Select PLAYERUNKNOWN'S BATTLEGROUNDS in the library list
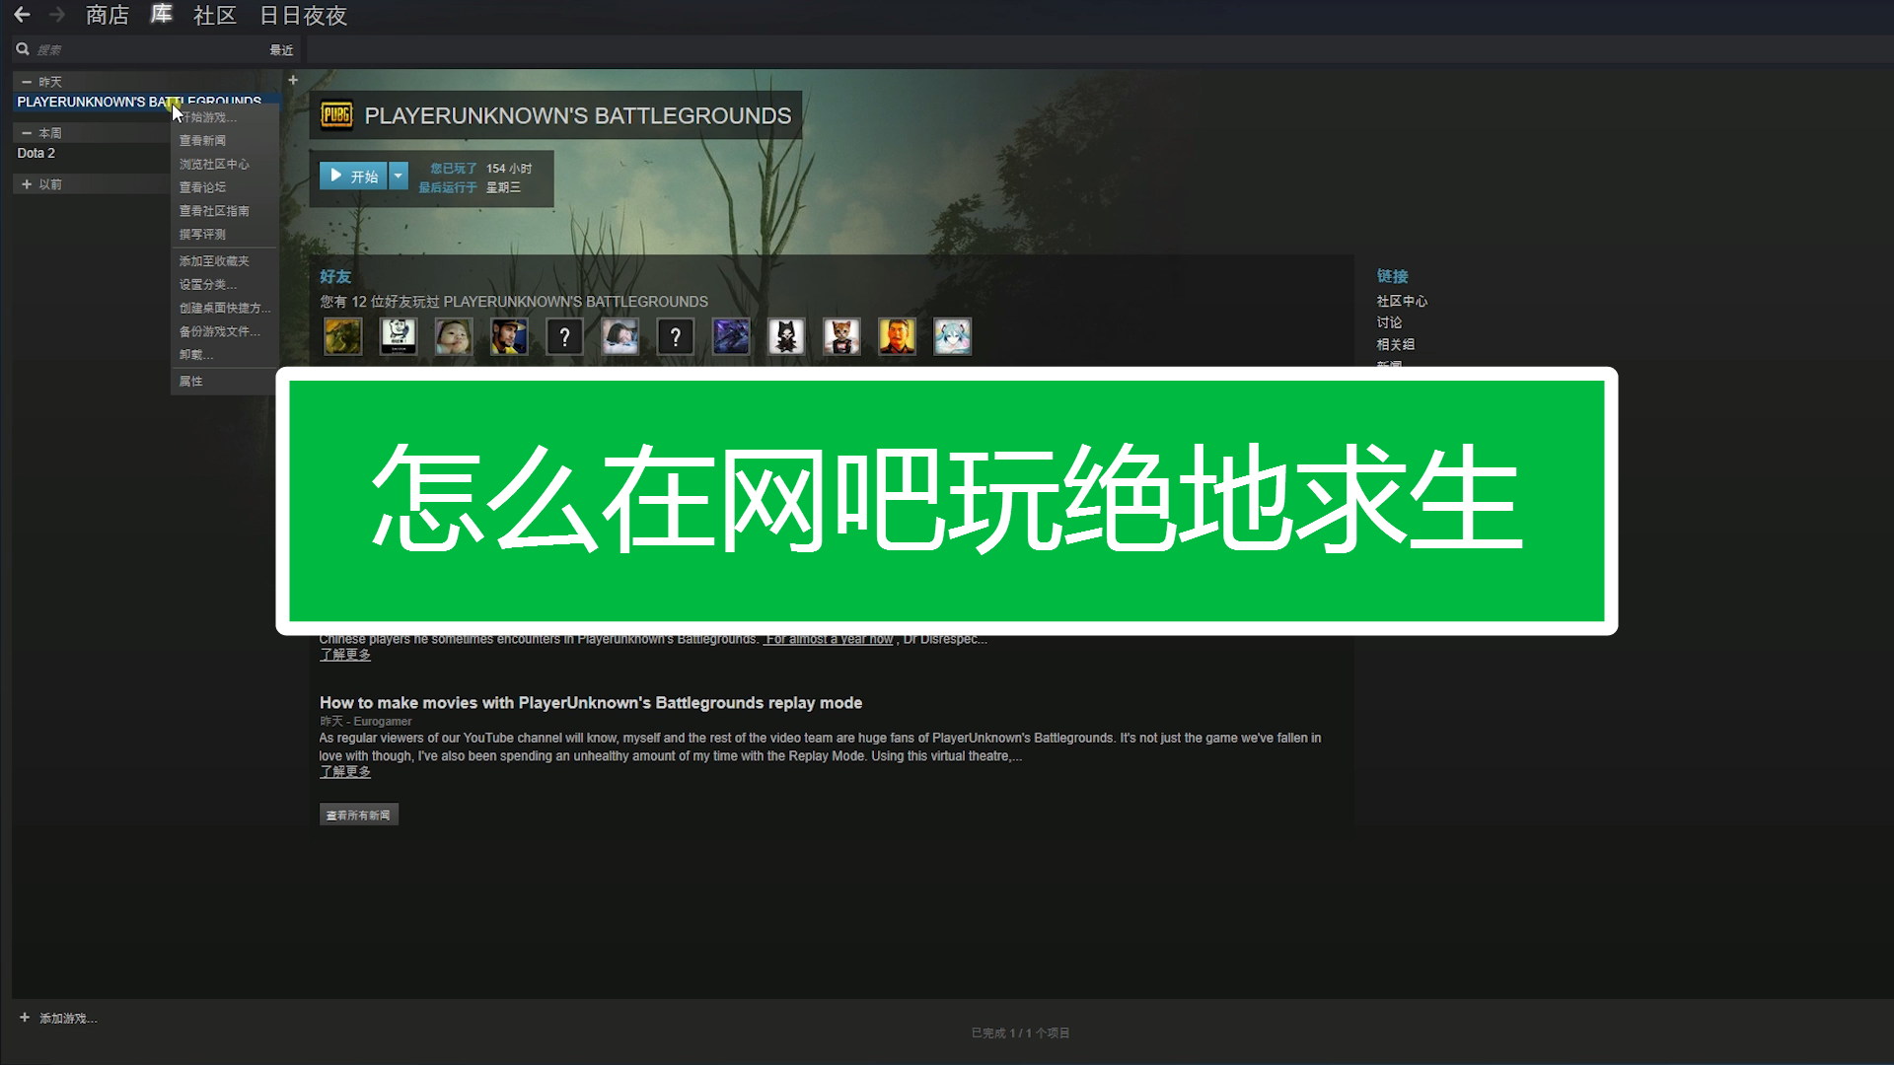Viewport: 1894px width, 1065px height. [146, 102]
